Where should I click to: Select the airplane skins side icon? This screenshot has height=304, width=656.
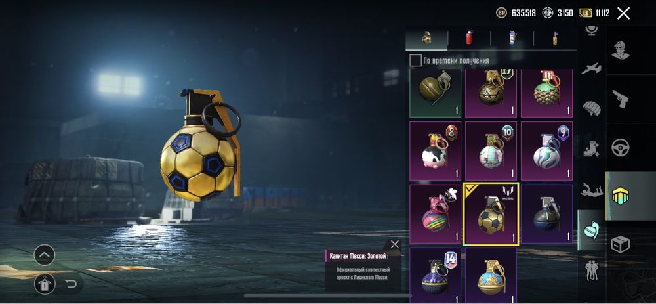[x=592, y=68]
